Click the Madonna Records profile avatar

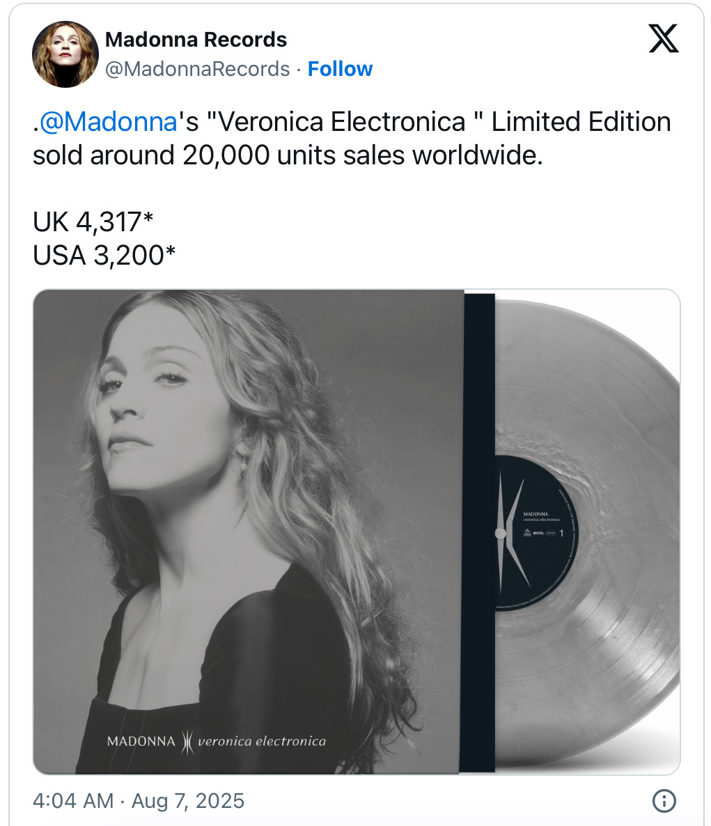tap(65, 54)
